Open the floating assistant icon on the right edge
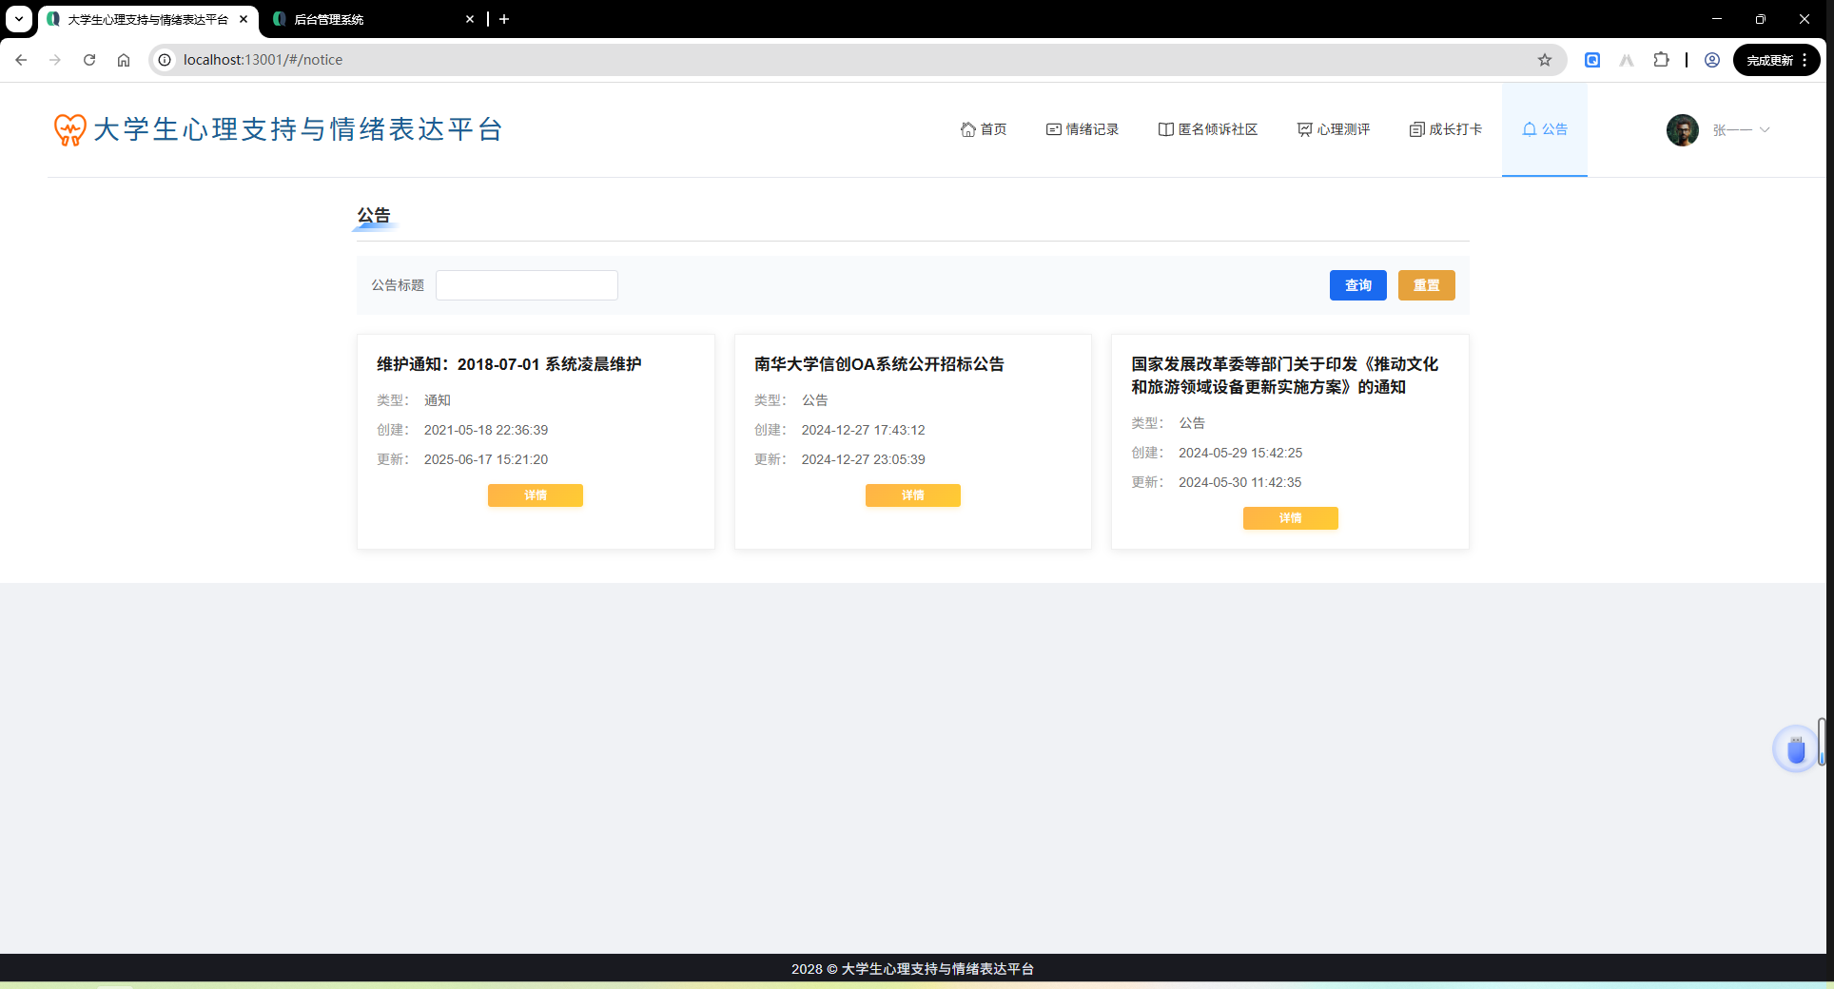Viewport: 1834px width, 989px height. (1796, 749)
